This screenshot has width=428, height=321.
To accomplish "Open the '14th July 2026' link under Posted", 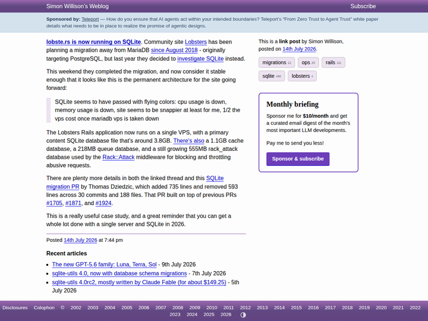I will click(80, 240).
